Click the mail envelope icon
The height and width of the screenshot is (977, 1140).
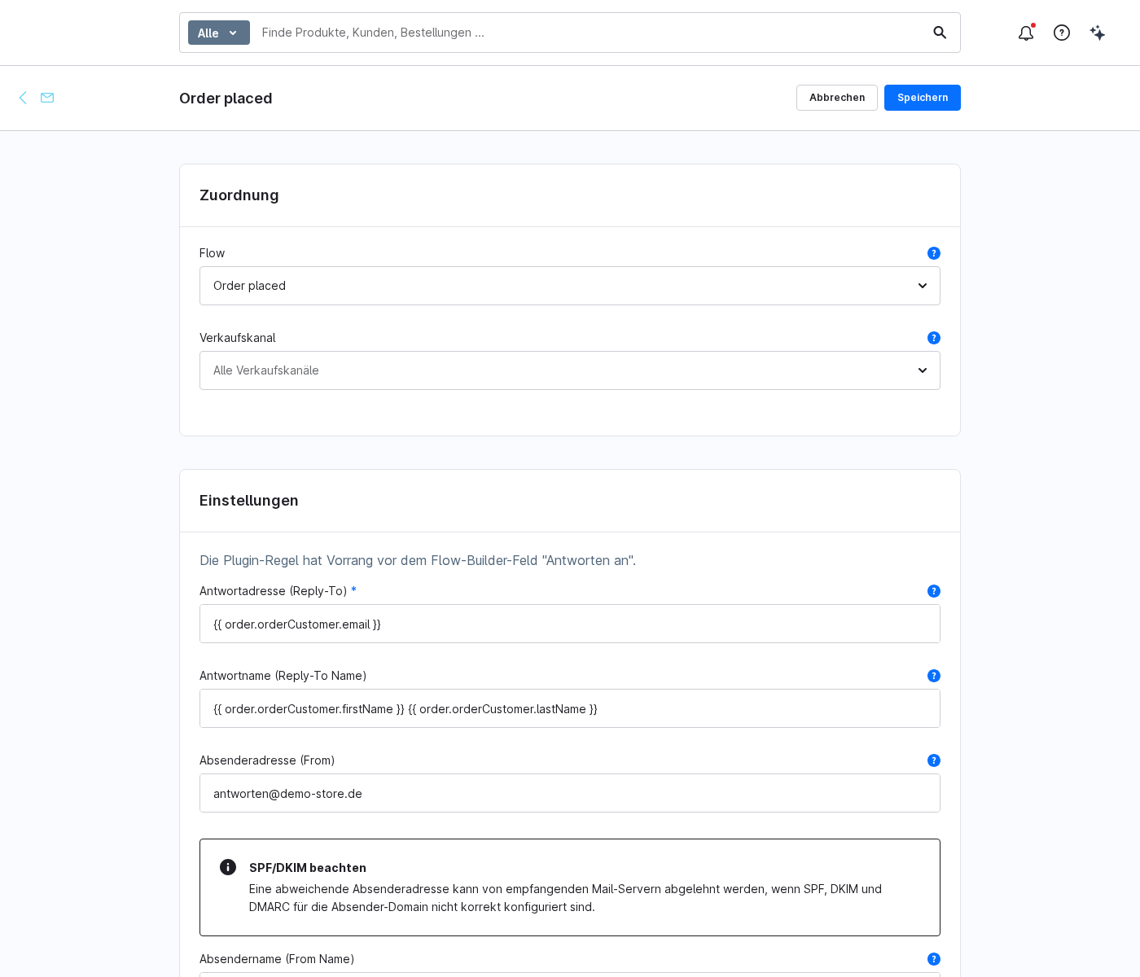47,98
